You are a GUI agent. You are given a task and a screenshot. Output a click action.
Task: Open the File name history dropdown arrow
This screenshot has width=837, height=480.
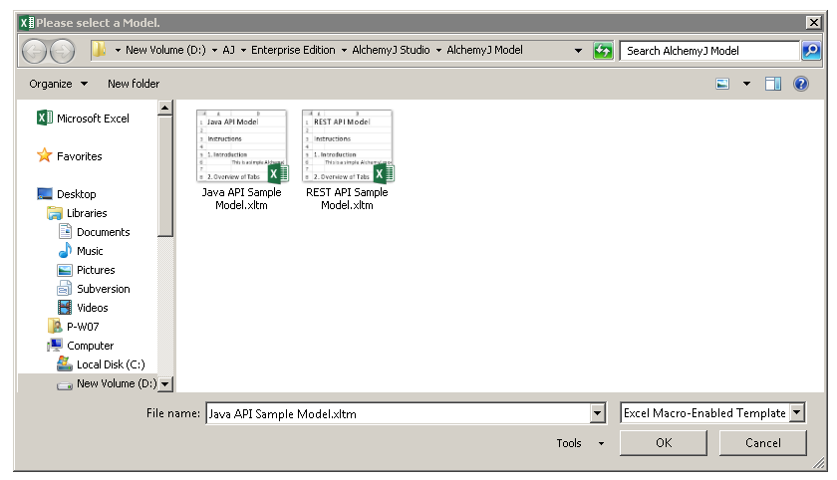[598, 414]
